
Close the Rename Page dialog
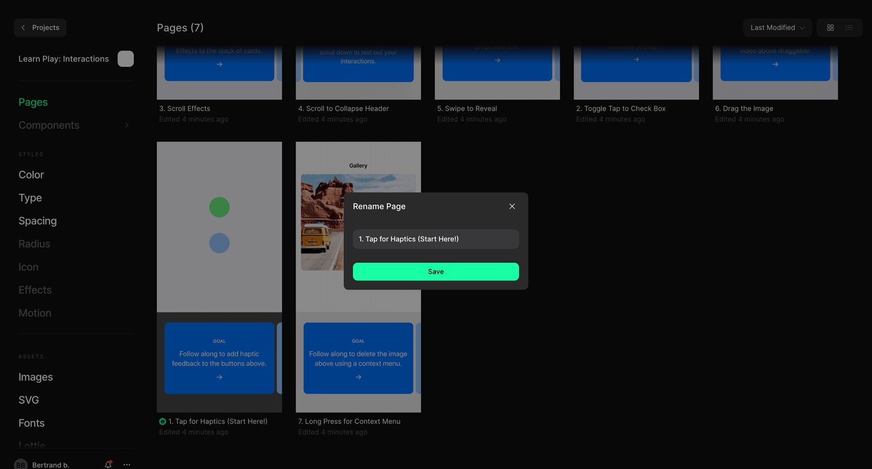point(512,206)
